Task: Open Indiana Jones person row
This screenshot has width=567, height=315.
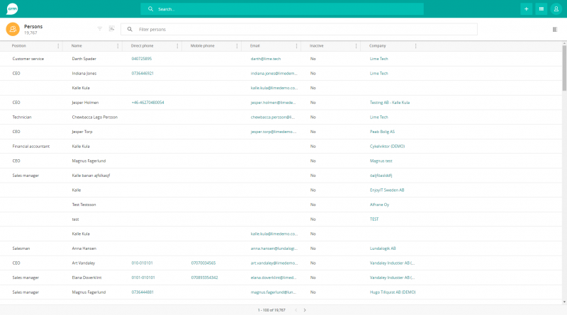Action: [84, 74]
